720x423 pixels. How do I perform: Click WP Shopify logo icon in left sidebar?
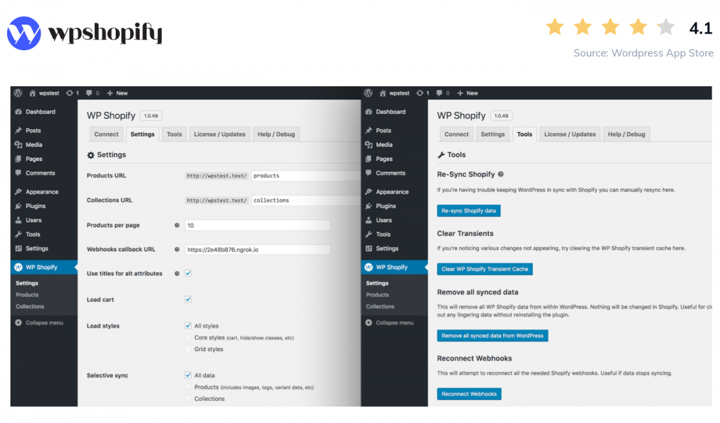coord(19,267)
